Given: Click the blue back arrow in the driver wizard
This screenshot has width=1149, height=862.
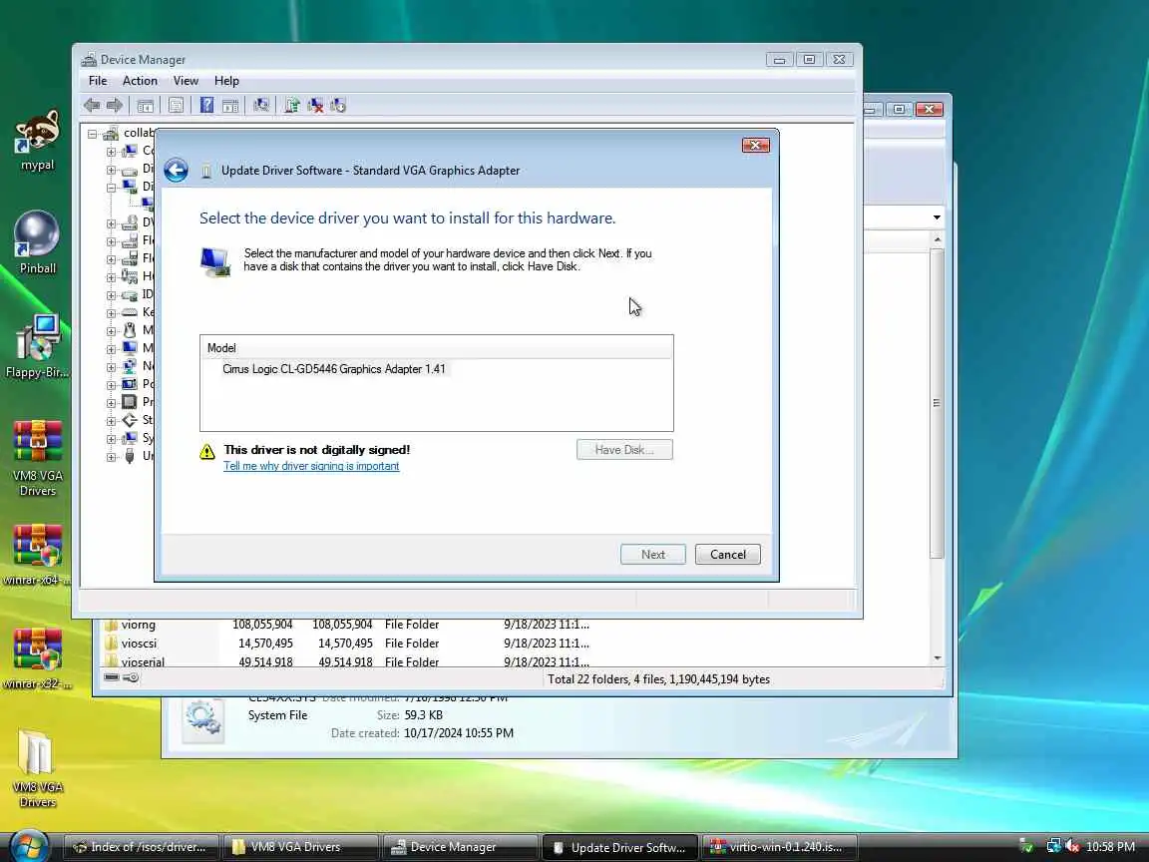Looking at the screenshot, I should (x=176, y=170).
